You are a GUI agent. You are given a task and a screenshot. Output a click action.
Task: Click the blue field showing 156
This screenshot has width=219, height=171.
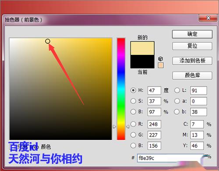154,146
